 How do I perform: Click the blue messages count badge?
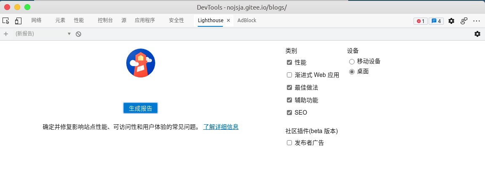436,21
